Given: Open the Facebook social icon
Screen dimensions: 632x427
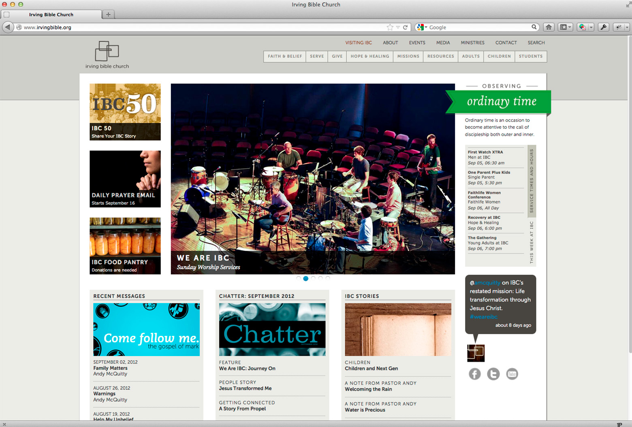Looking at the screenshot, I should (475, 374).
